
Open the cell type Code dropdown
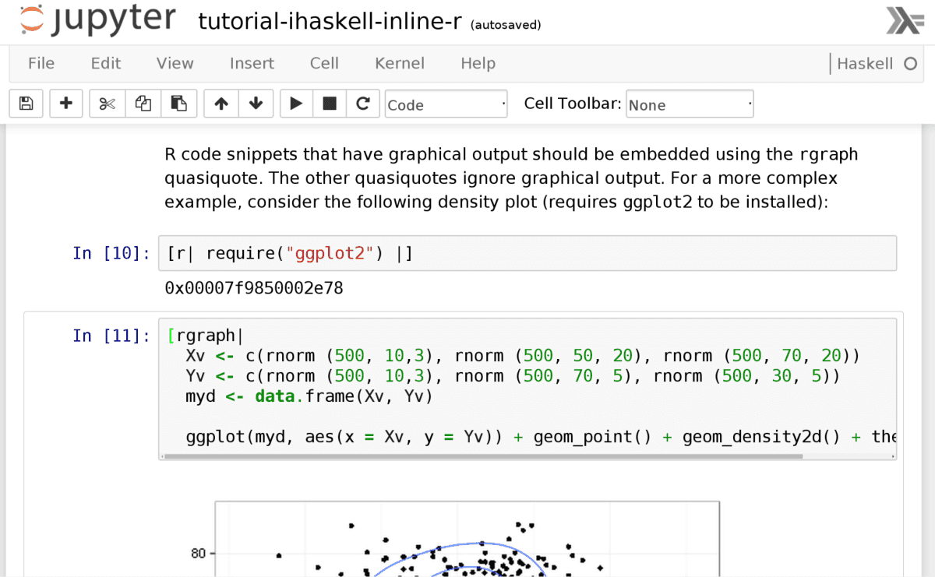446,104
